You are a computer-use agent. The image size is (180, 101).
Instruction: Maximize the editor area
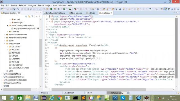tap(177, 12)
